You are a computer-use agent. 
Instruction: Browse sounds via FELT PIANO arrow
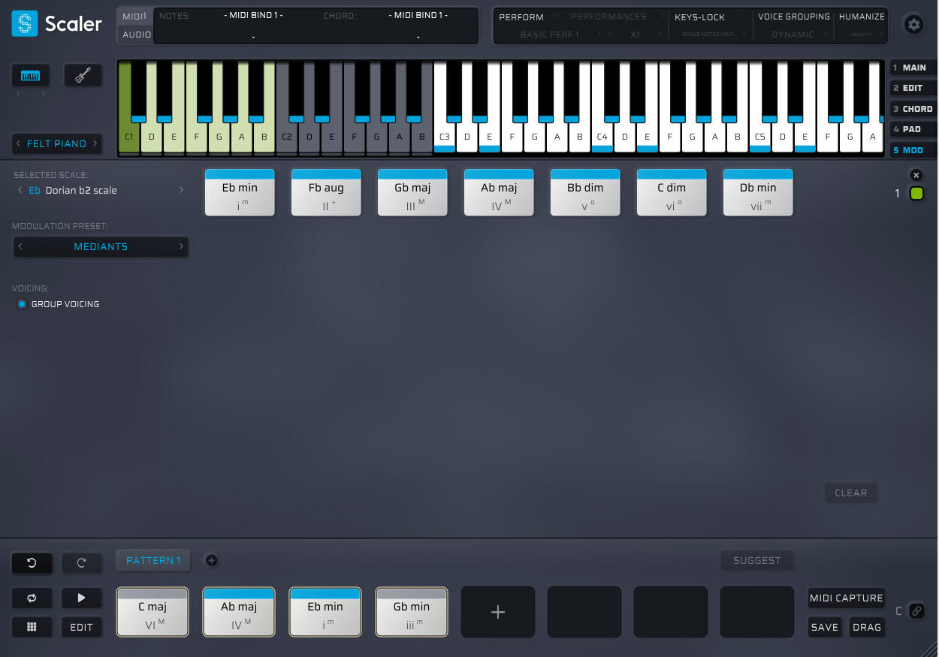click(96, 143)
